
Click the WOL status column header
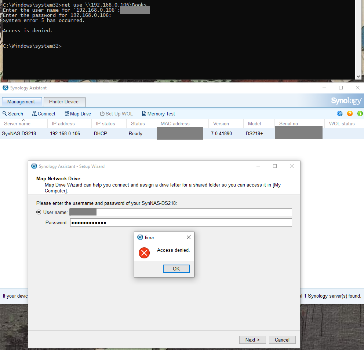(344, 124)
